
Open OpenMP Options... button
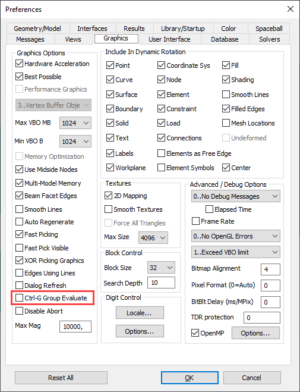(x=255, y=333)
